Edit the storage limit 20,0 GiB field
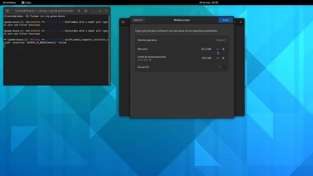The width and height of the screenshot is (313, 176). pos(206,58)
